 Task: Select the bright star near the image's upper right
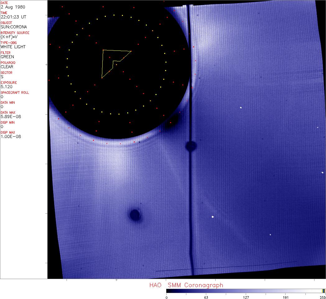pos(241,108)
